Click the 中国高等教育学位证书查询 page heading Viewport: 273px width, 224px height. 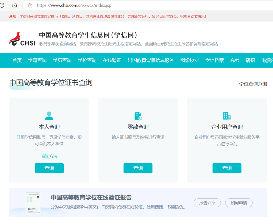pos(51,83)
